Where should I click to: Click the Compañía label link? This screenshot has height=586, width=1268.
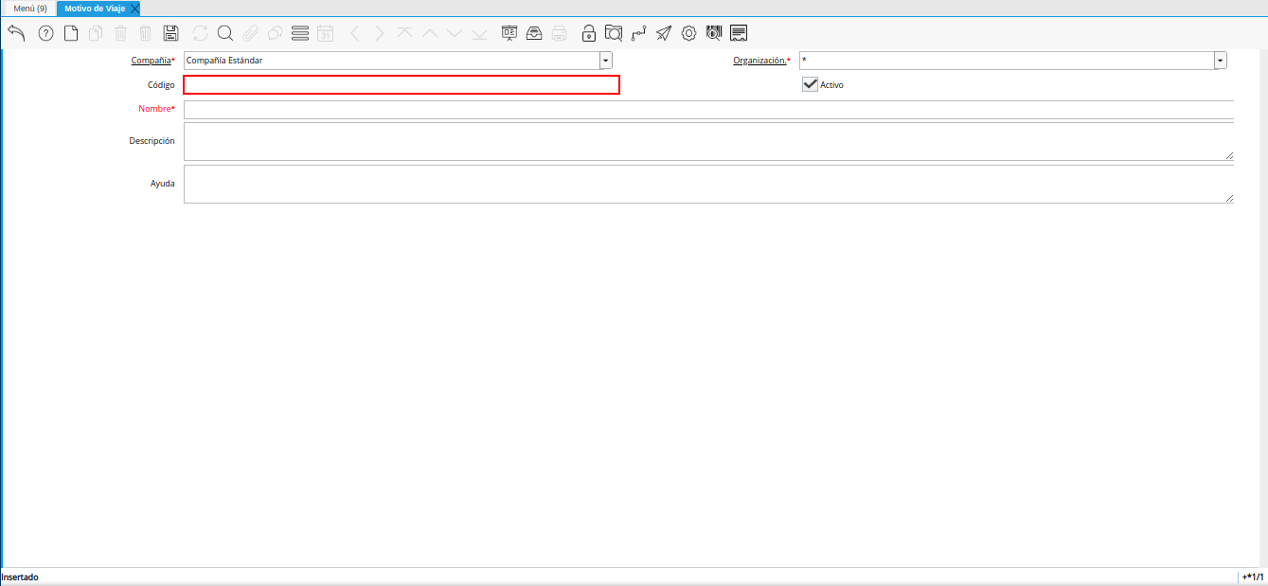point(151,61)
